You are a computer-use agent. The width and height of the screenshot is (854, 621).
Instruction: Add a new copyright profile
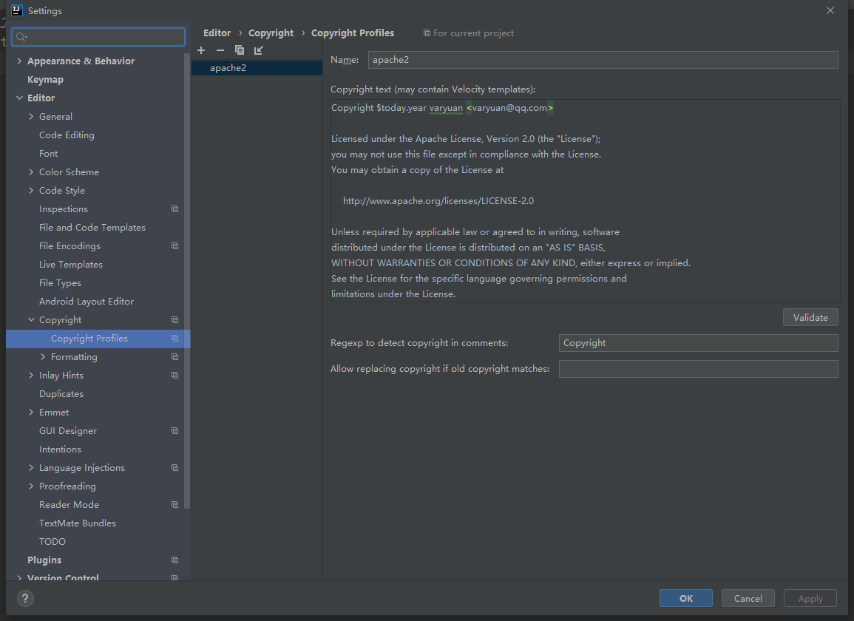(x=201, y=50)
